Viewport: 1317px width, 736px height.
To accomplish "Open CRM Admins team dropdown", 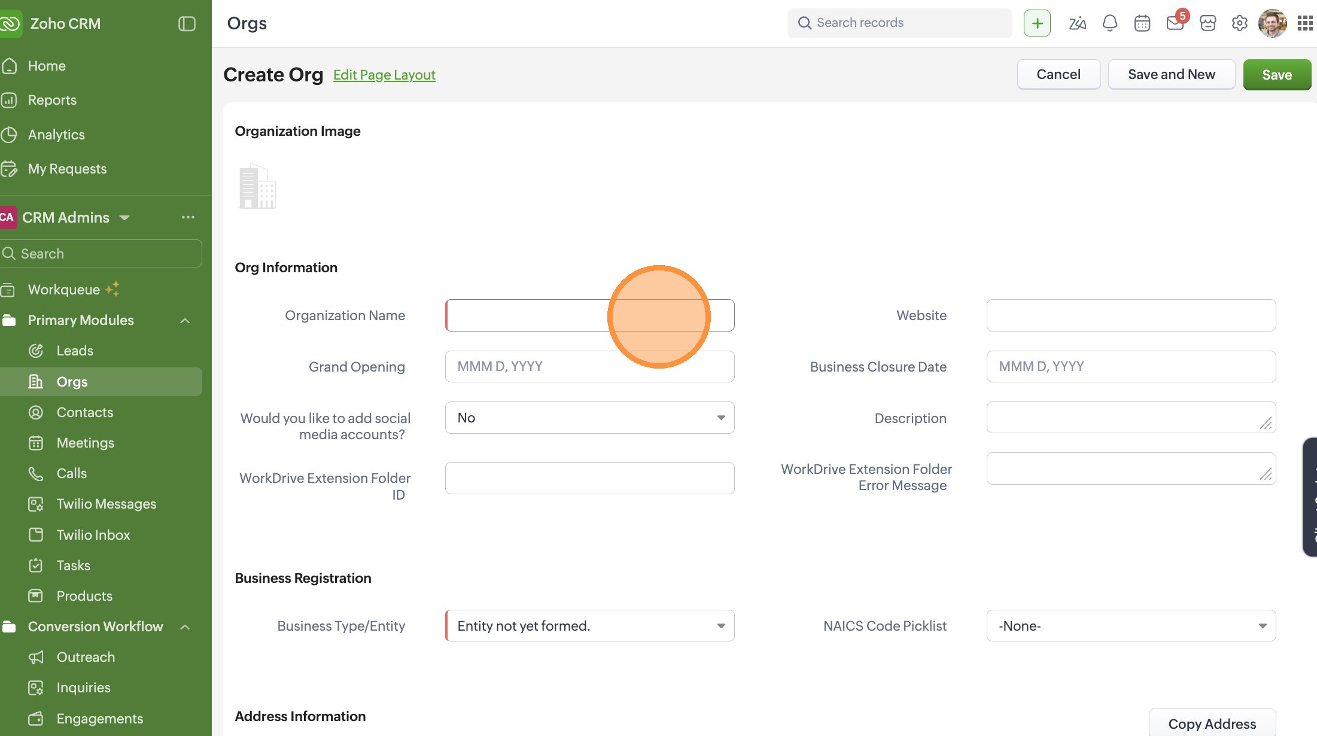I will (124, 218).
